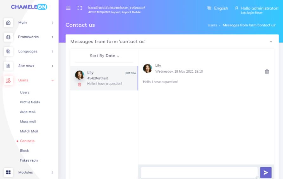Click the Main home icon in sidebar
The height and width of the screenshot is (179, 283).
pyautogui.click(x=8, y=23)
